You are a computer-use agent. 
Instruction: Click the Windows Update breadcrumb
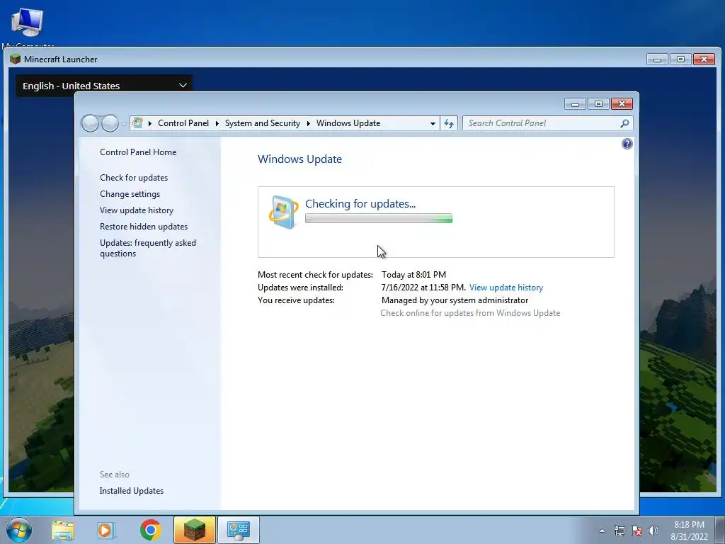[348, 123]
